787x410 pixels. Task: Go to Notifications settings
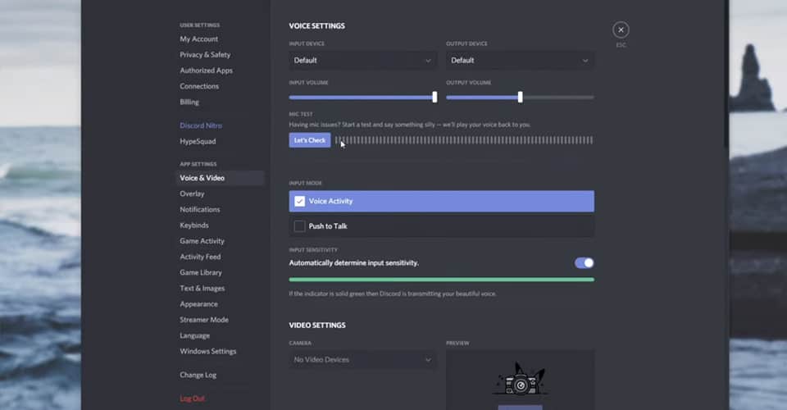pos(200,210)
